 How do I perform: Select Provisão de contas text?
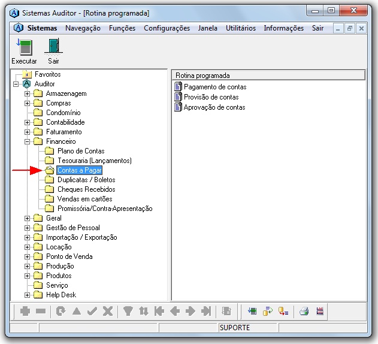click(211, 97)
